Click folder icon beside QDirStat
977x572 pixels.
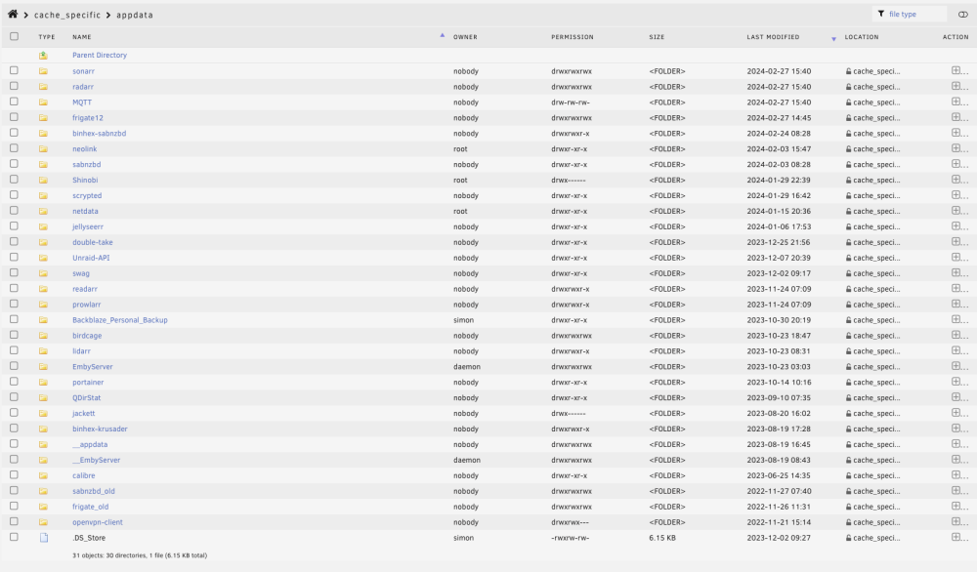44,397
